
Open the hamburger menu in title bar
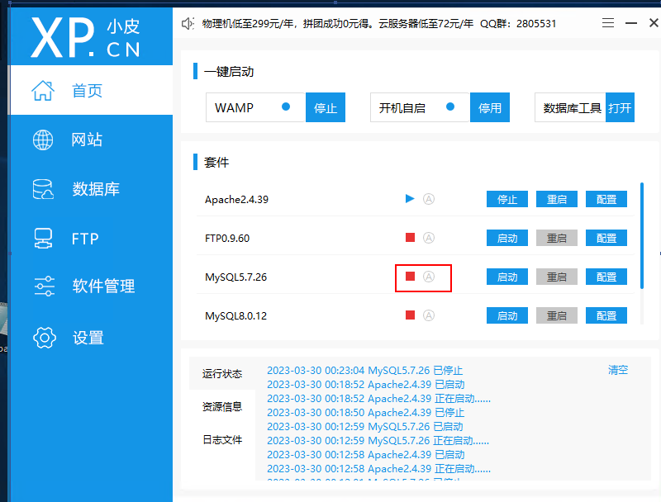coord(608,23)
